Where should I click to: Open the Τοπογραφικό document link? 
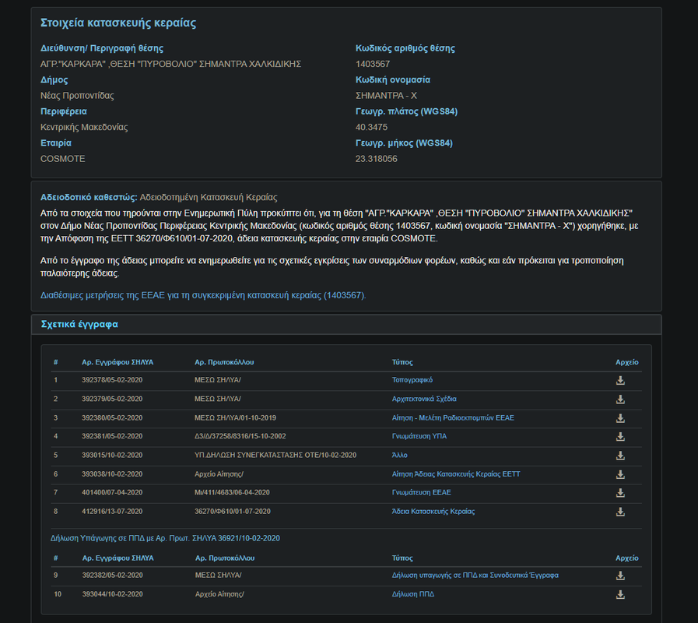(x=412, y=380)
